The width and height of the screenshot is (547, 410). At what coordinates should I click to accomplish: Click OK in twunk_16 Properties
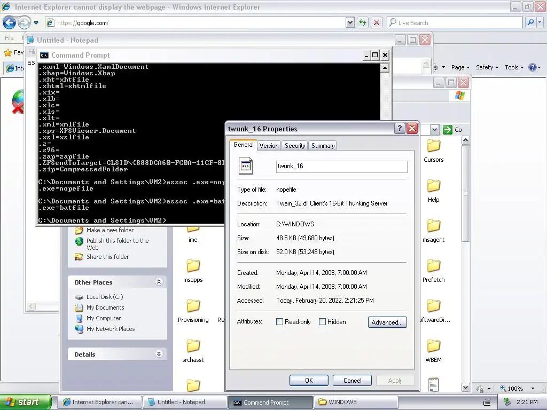pyautogui.click(x=309, y=380)
